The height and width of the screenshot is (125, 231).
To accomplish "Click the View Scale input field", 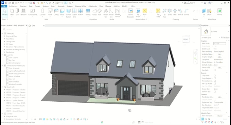I will (x=220, y=44).
